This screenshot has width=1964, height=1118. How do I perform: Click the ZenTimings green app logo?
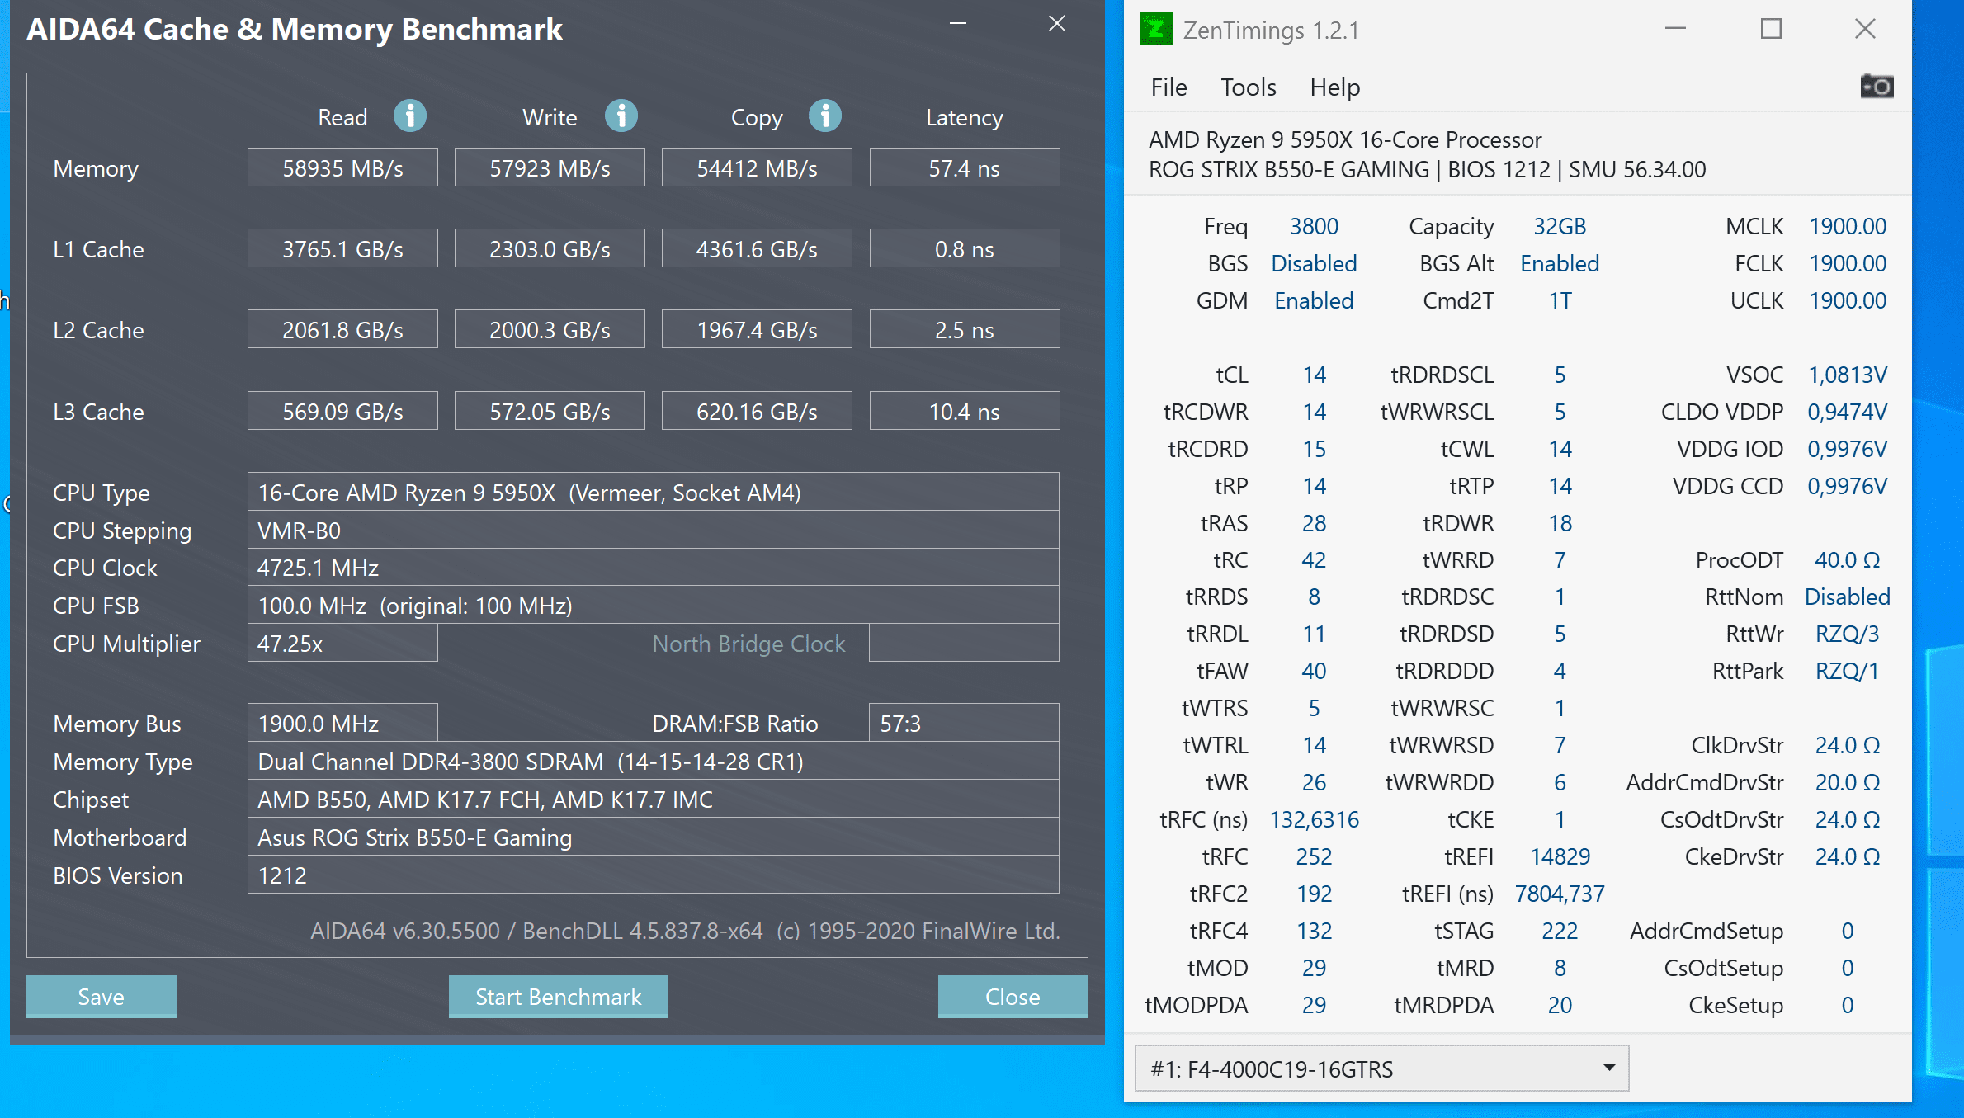(x=1157, y=30)
